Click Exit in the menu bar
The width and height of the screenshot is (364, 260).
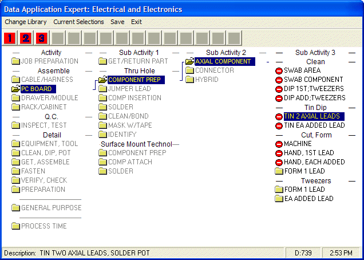(136, 22)
